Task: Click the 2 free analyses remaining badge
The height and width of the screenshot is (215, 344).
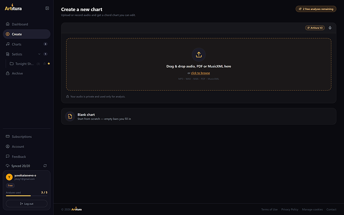Action: click(316, 9)
